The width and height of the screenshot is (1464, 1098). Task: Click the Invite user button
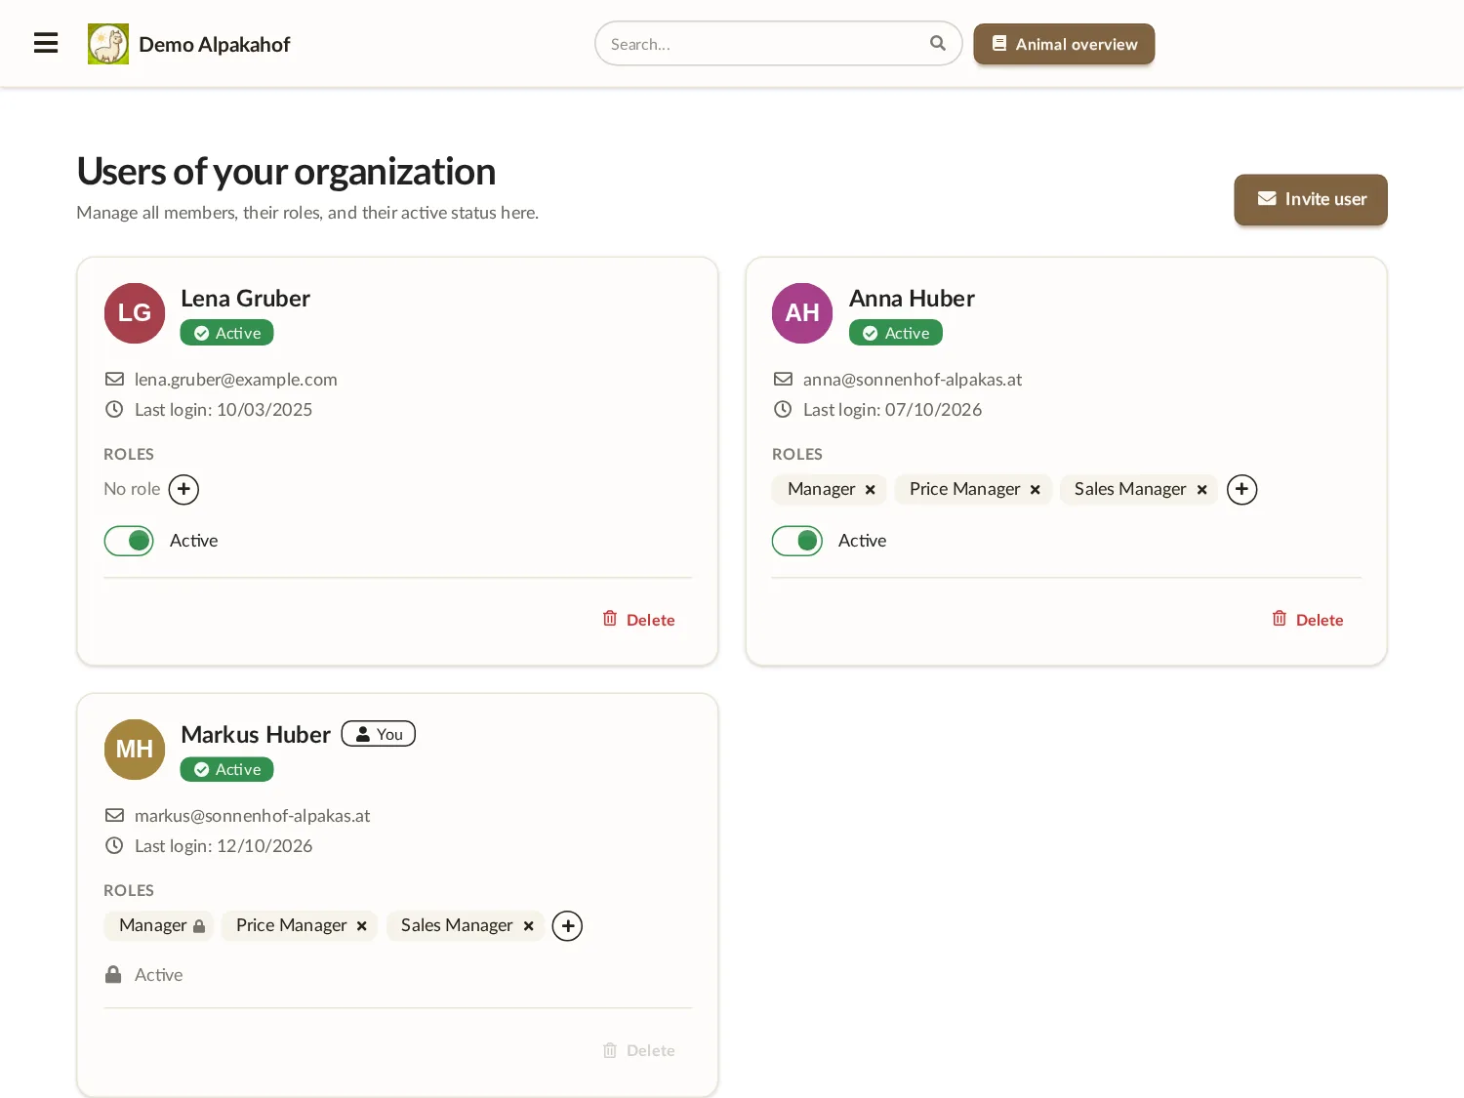(1311, 199)
